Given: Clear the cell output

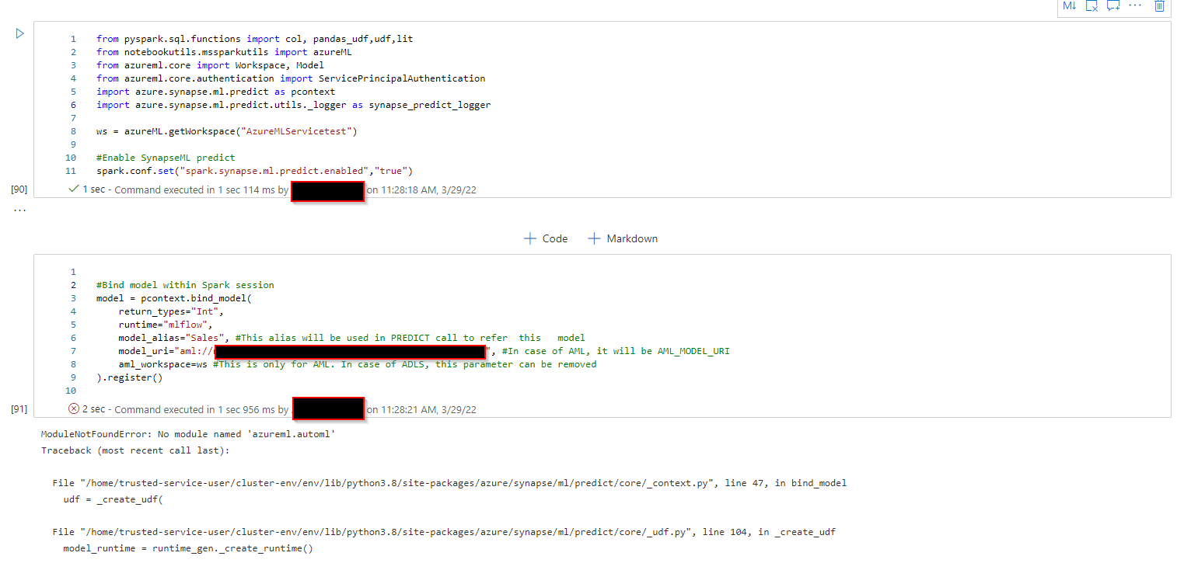Looking at the screenshot, I should coord(1091,6).
